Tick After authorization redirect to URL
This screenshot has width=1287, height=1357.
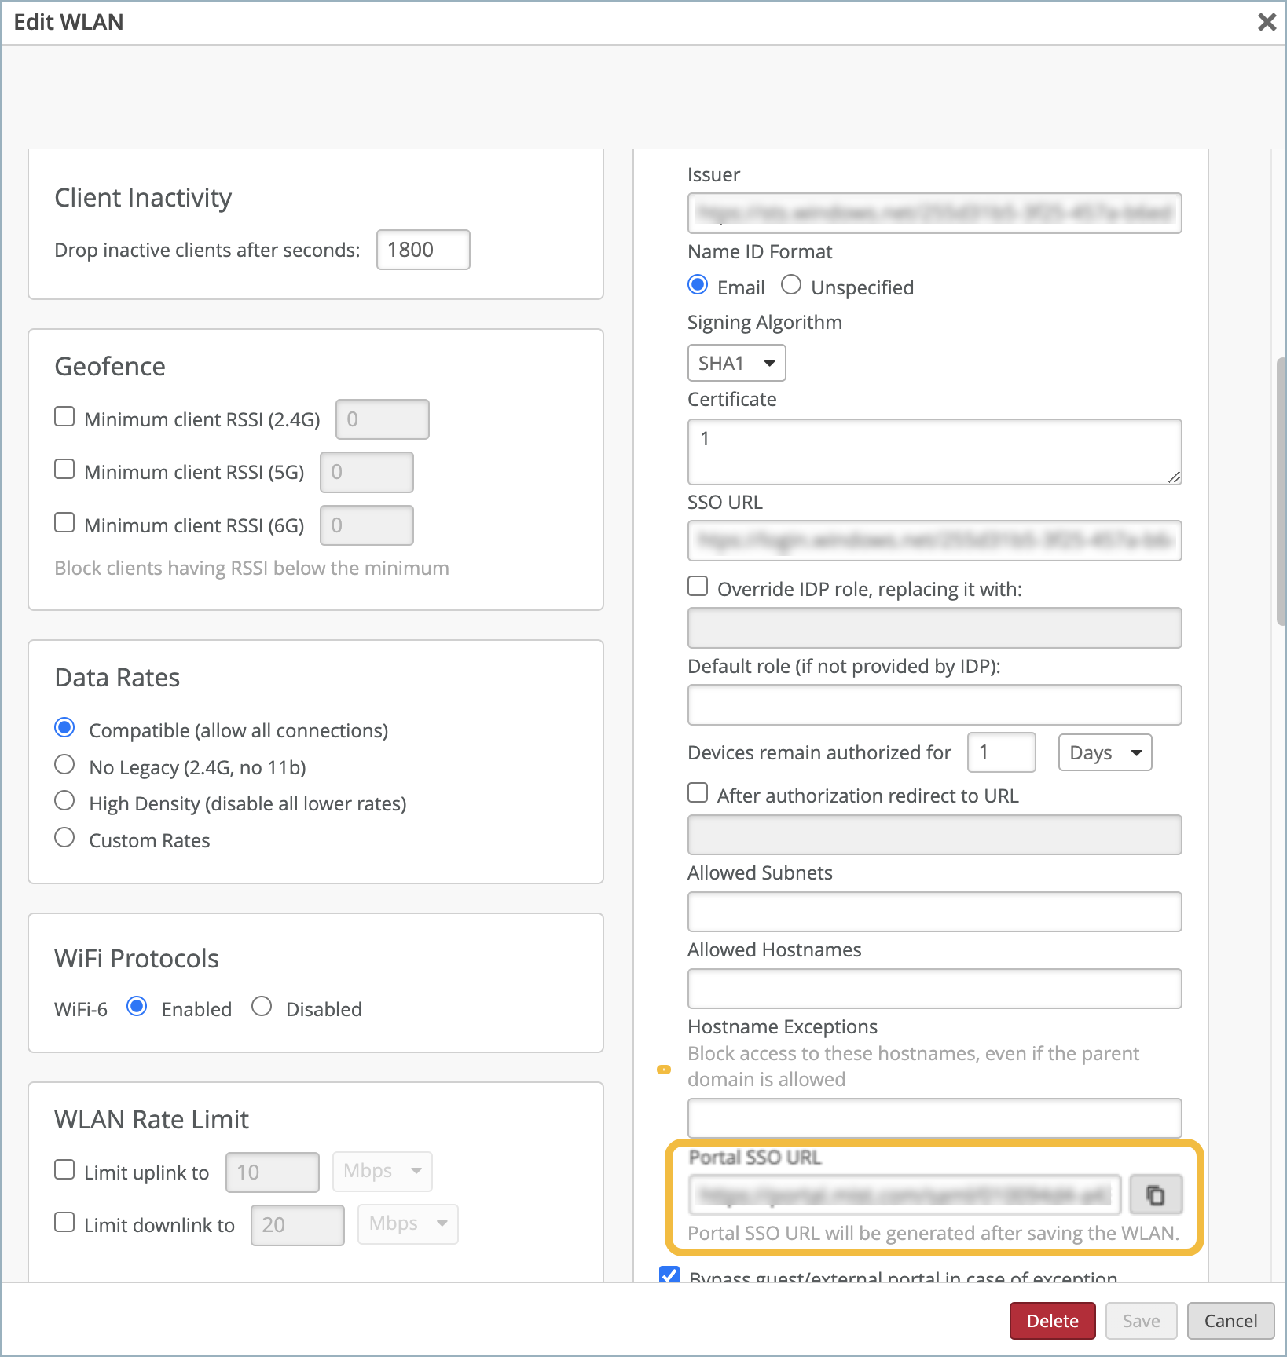pyautogui.click(x=698, y=793)
